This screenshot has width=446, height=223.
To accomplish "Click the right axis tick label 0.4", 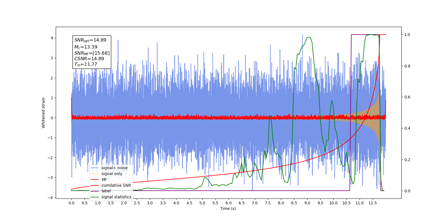I will [x=407, y=129].
